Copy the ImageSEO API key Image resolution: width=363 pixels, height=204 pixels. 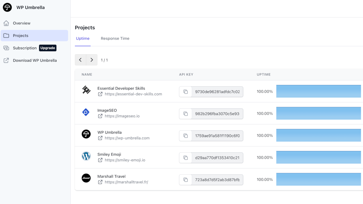(185, 114)
